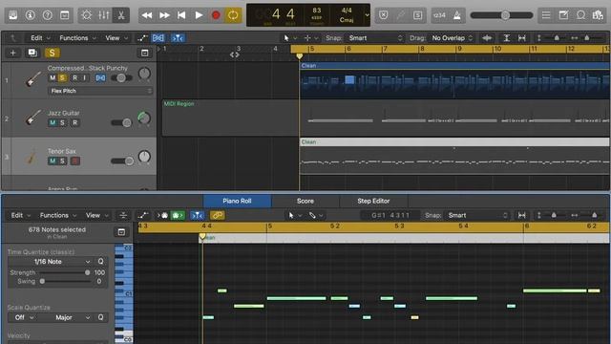This screenshot has height=344, width=611.
Task: Start recording with Record button
Action: 216,15
